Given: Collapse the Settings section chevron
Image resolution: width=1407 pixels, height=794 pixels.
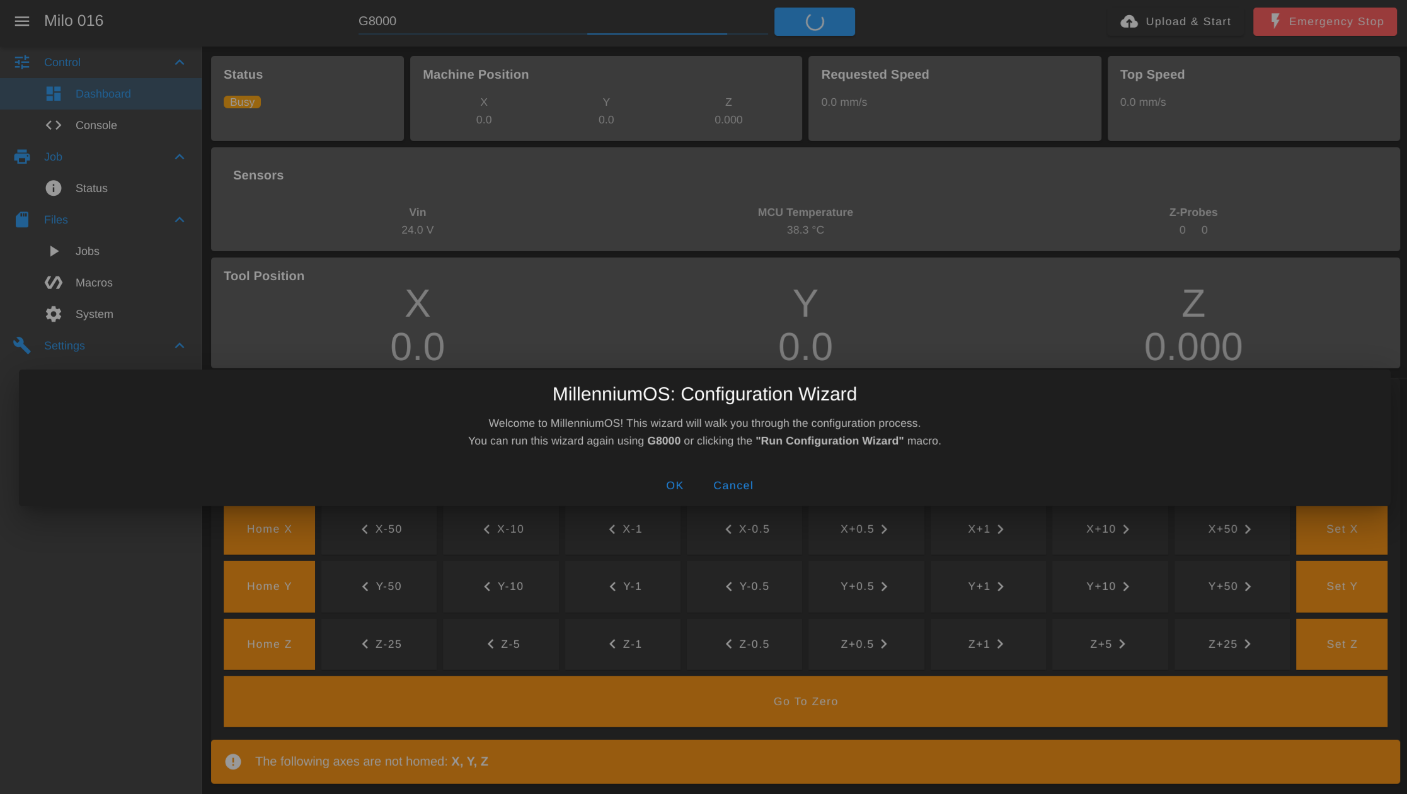Looking at the screenshot, I should tap(180, 346).
